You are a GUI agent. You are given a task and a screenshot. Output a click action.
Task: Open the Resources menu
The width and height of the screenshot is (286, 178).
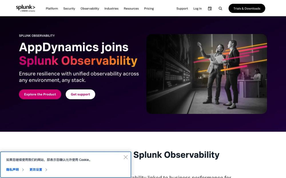[x=131, y=9]
